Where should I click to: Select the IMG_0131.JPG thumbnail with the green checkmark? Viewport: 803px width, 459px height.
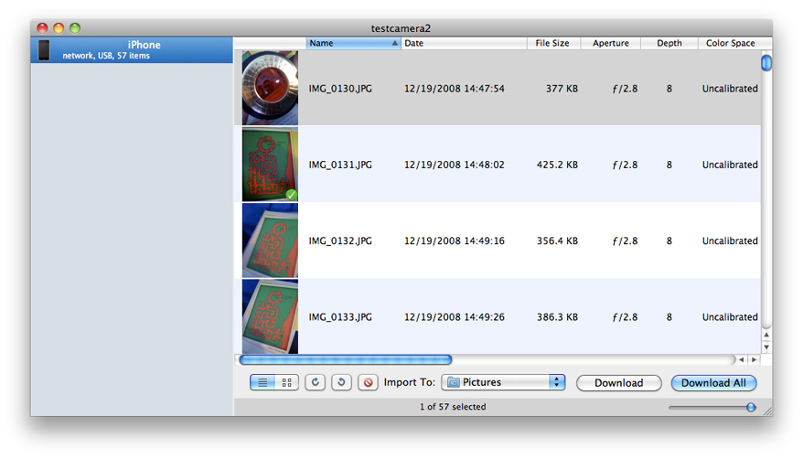(270, 165)
